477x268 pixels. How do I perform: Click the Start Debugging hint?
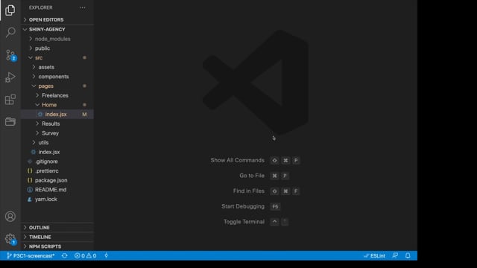click(243, 206)
